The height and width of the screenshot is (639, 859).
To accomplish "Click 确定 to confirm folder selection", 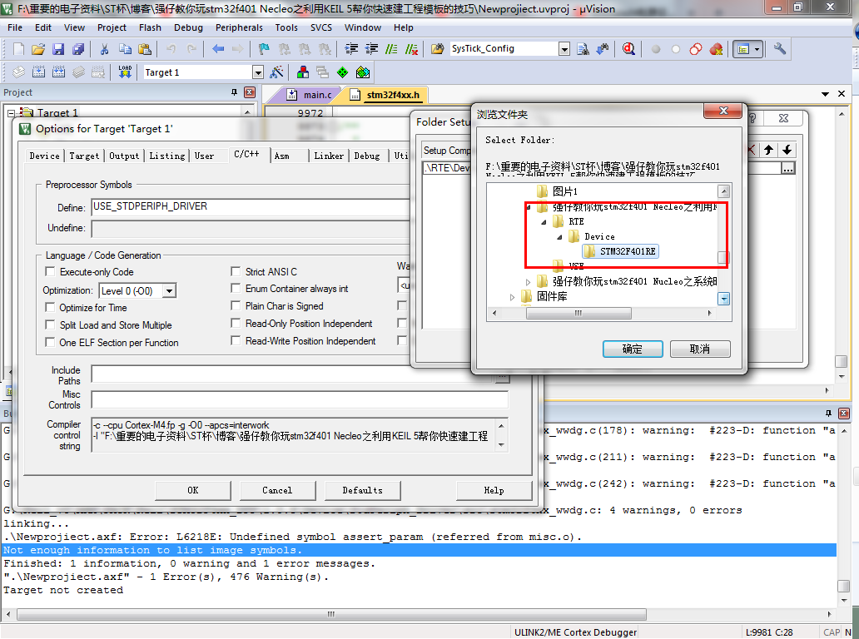I will point(633,349).
